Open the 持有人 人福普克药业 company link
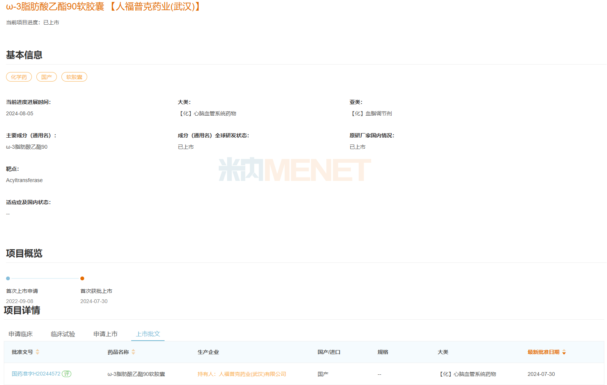The width and height of the screenshot is (607, 385). click(x=242, y=374)
